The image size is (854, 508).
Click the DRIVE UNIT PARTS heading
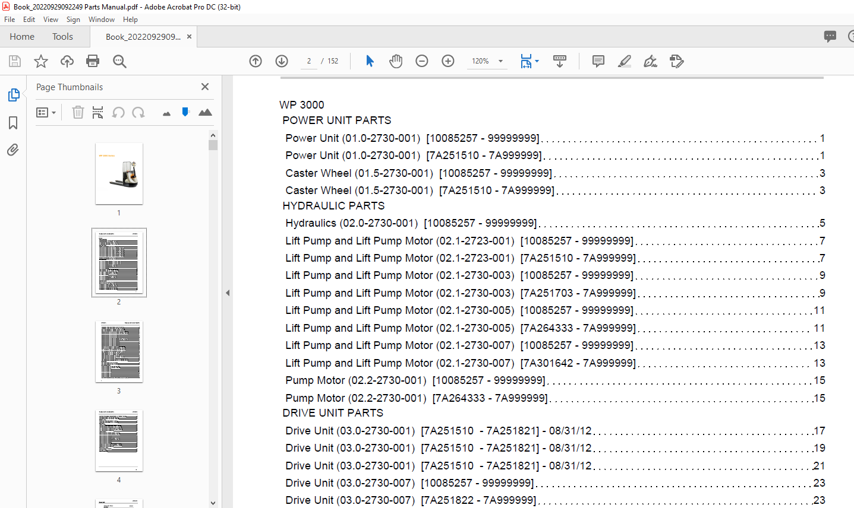333,413
